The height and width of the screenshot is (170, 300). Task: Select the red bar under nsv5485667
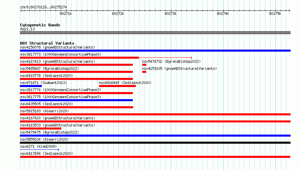[76, 72]
